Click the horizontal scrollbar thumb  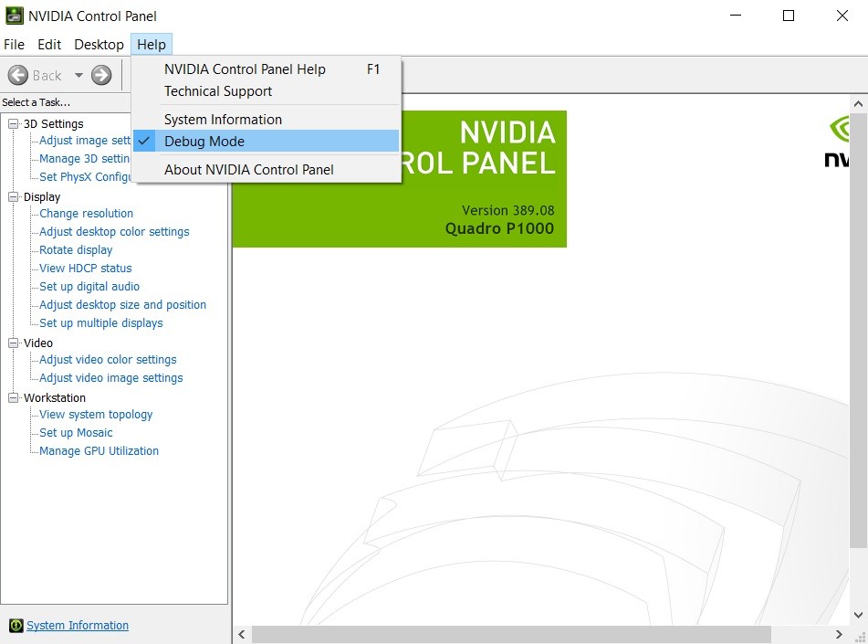pos(511,634)
